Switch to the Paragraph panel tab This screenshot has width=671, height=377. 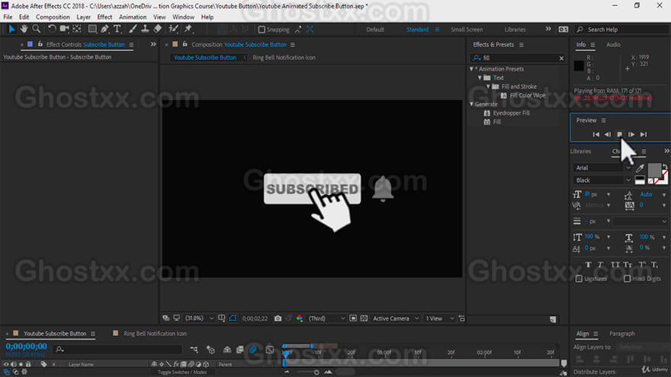(621, 334)
